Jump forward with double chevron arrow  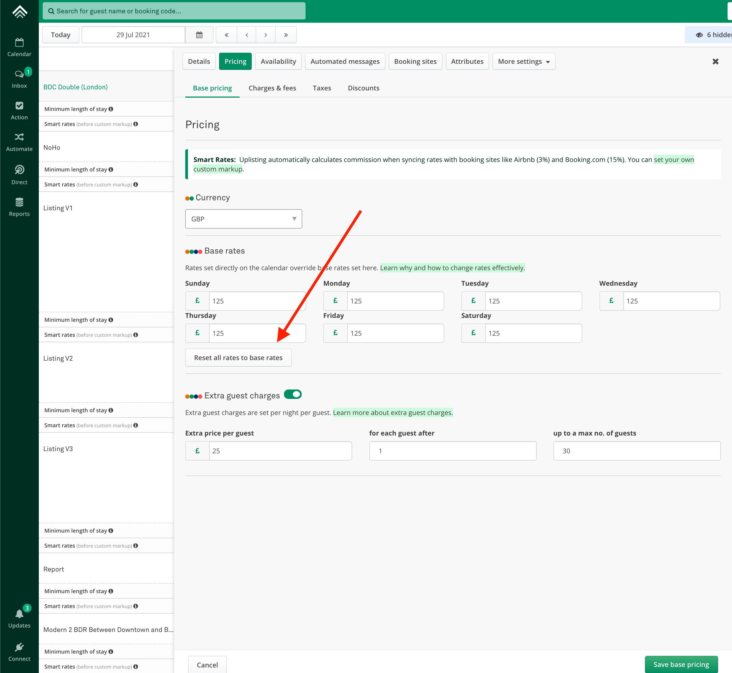tap(286, 35)
